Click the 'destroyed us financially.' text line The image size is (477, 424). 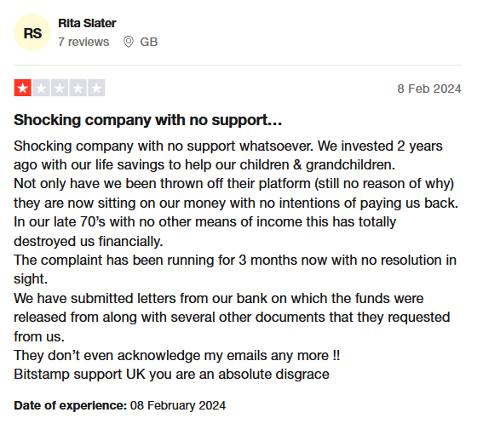point(89,241)
